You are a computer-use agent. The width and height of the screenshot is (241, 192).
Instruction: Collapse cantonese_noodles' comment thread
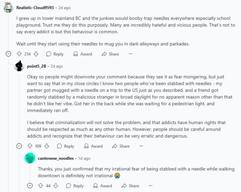point(30,186)
